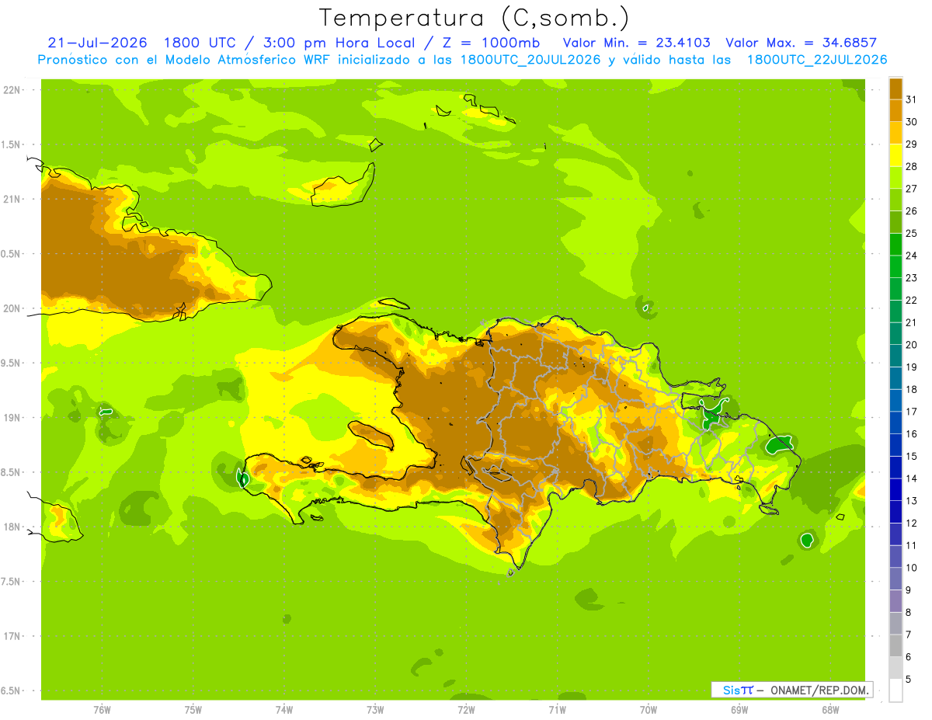
Task: Click the yellow colorbar segment between 28 and 29
Action: (x=895, y=155)
